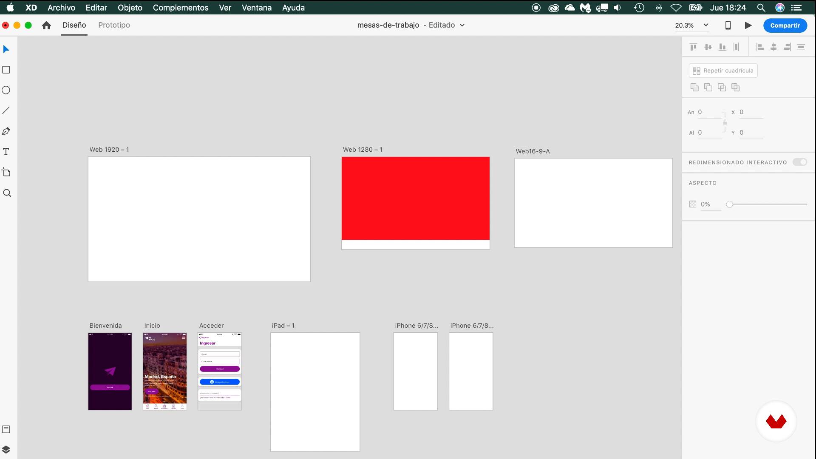Open macOS Control Center list icon
Viewport: 816px width, 459px height.
(x=796, y=8)
